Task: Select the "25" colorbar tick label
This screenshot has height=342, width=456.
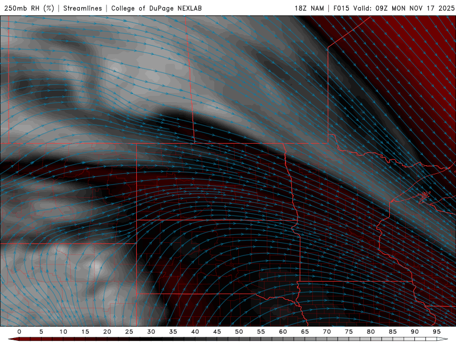Action: [129, 332]
